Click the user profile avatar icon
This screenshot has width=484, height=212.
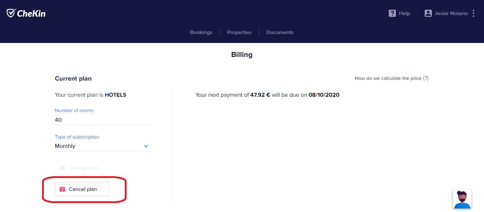[428, 13]
